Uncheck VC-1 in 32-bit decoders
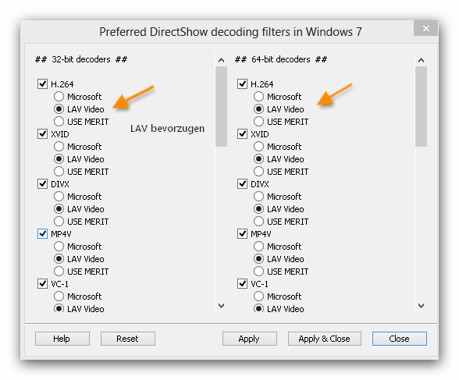The image size is (459, 380). pos(42,284)
